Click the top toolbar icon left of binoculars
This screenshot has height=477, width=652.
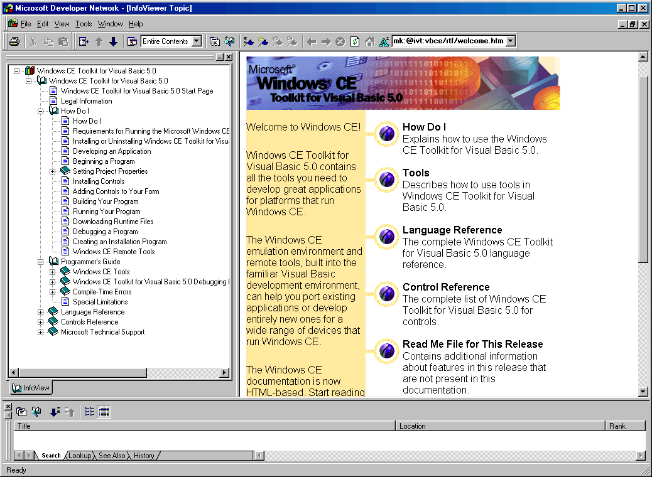[215, 41]
